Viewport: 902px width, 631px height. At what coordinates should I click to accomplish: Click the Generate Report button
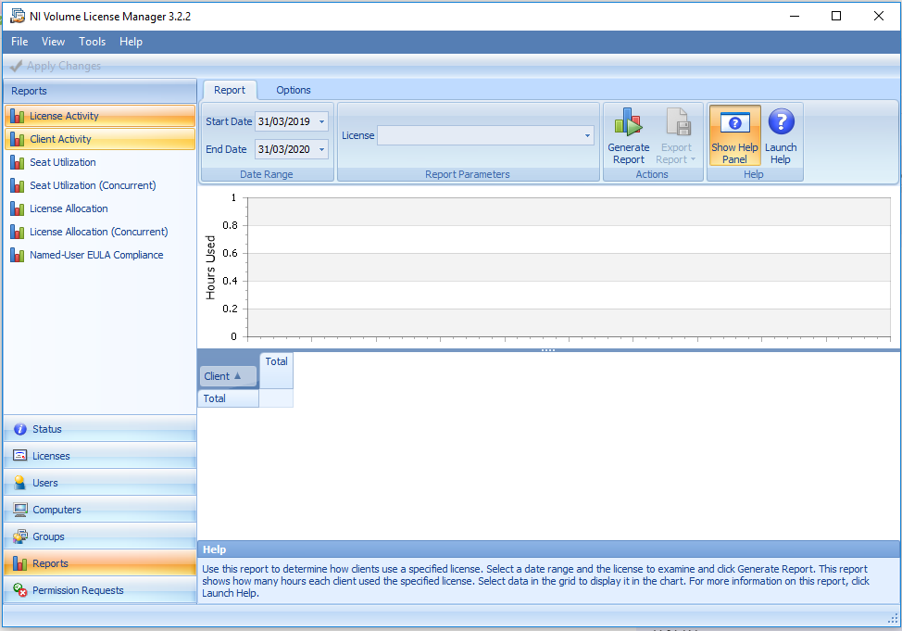pos(629,135)
